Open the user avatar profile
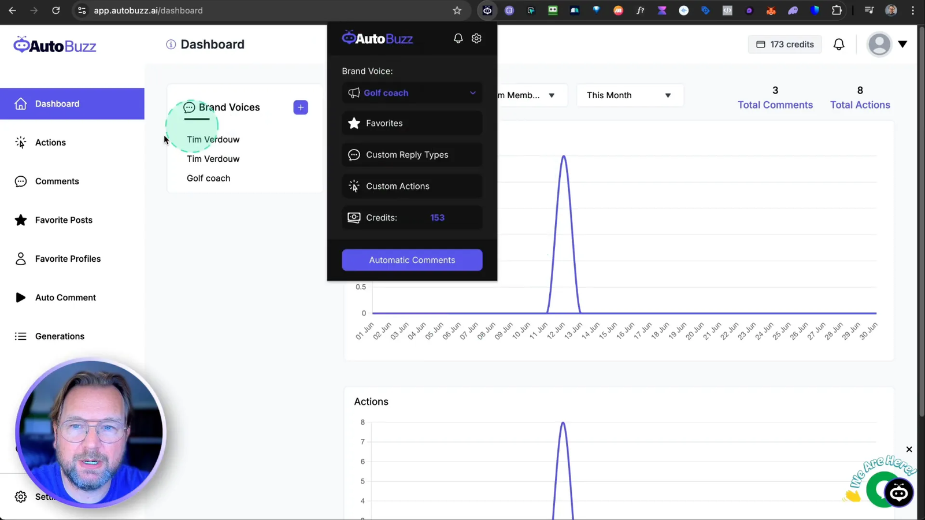 [879, 44]
